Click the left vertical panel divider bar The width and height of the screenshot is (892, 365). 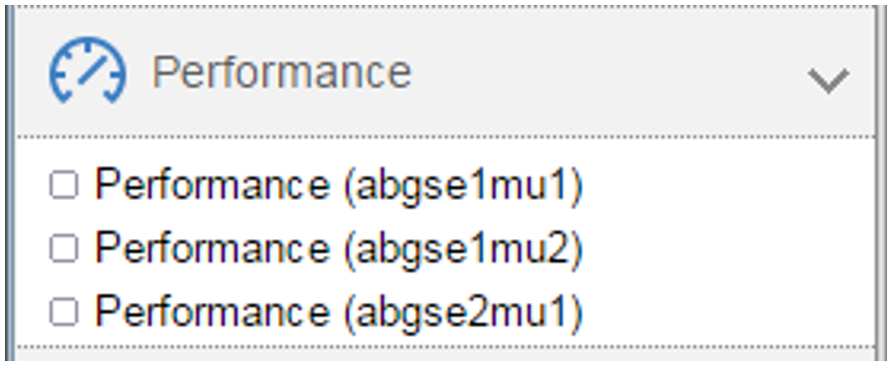tap(10, 182)
